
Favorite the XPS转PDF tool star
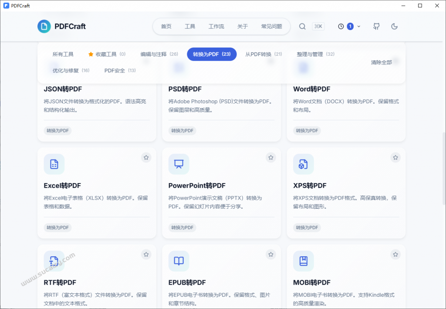coord(395,157)
